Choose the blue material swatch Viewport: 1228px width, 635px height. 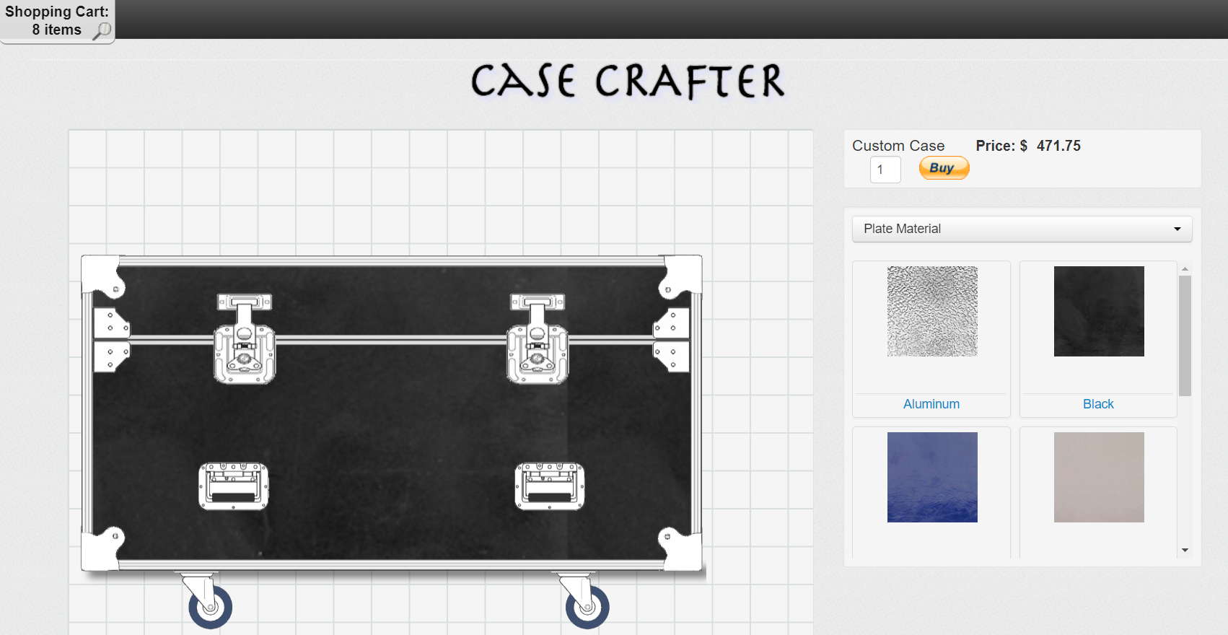pos(932,477)
